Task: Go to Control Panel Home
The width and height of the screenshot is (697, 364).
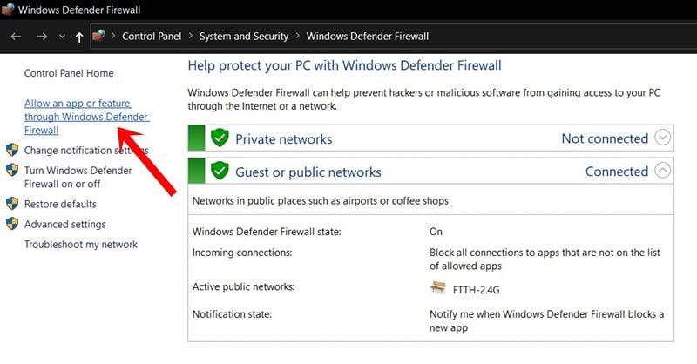Action: pyautogui.click(x=69, y=73)
